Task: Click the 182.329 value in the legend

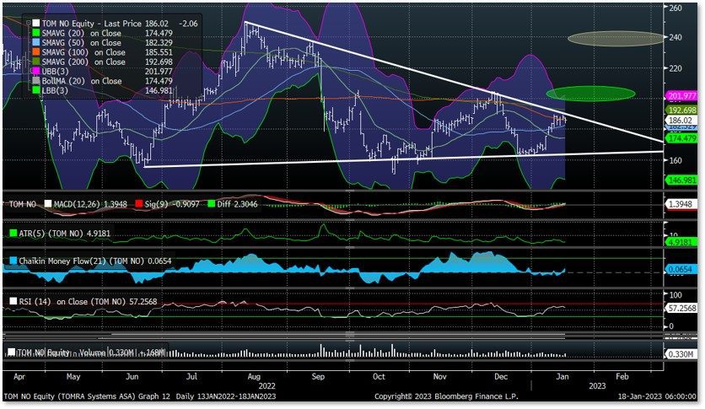Action: pyautogui.click(x=159, y=43)
